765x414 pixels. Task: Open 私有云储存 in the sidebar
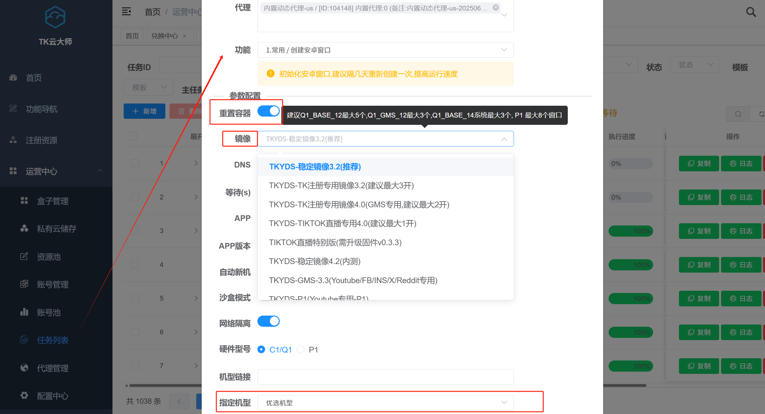click(x=56, y=229)
